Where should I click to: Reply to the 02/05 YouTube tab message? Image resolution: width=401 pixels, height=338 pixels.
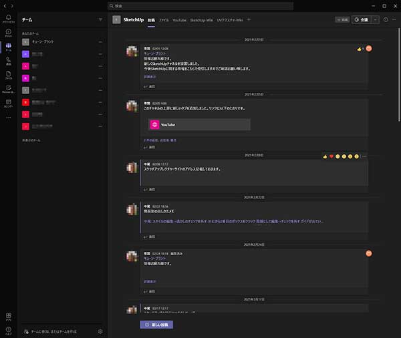(x=149, y=147)
